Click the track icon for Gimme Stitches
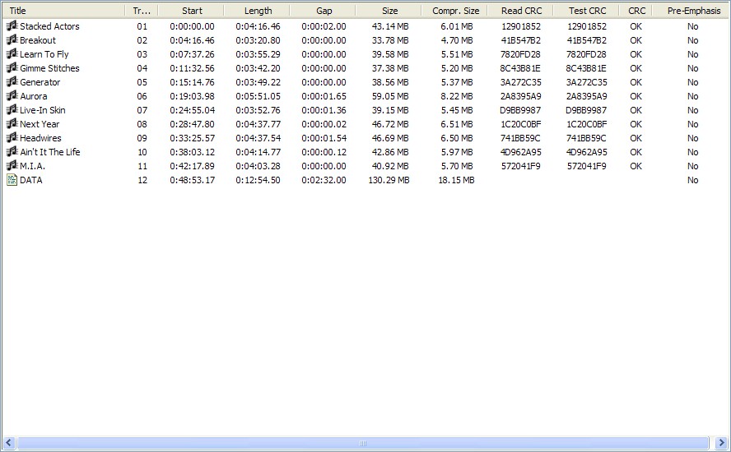The height and width of the screenshot is (452, 731). click(x=12, y=68)
